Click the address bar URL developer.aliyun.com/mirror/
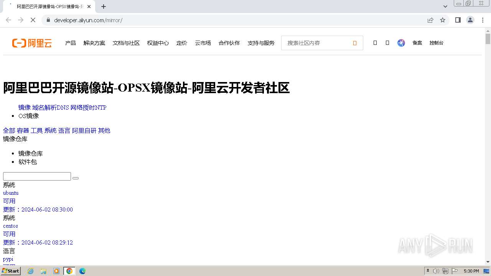This screenshot has width=491, height=276. click(88, 20)
